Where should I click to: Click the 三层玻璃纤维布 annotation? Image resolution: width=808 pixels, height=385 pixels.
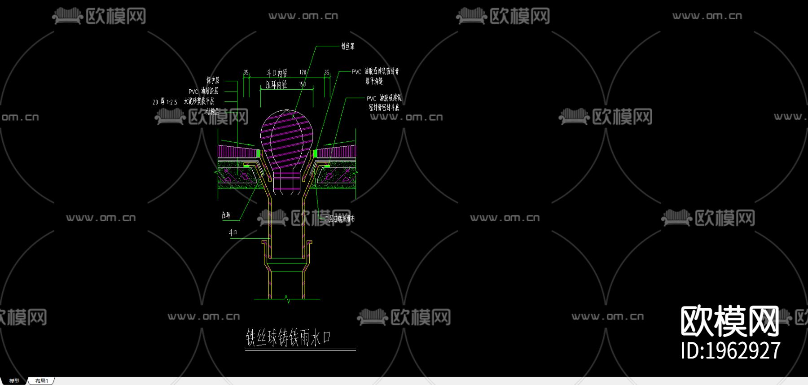(x=339, y=219)
